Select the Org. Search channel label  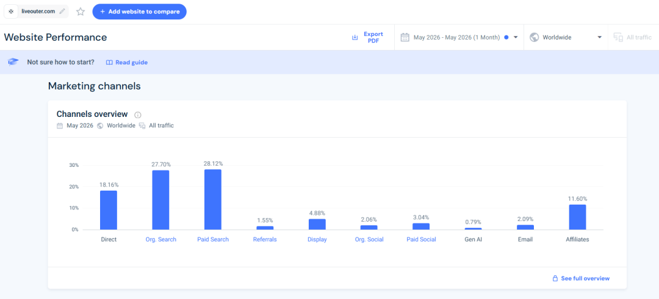[x=160, y=239]
